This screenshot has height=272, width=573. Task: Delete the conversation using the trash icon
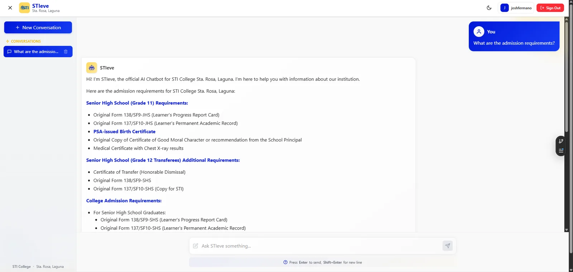tap(66, 51)
